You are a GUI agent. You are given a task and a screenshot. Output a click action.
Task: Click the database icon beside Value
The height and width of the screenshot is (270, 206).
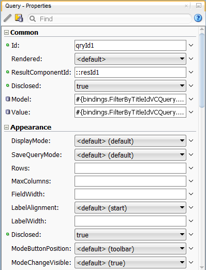8,112
